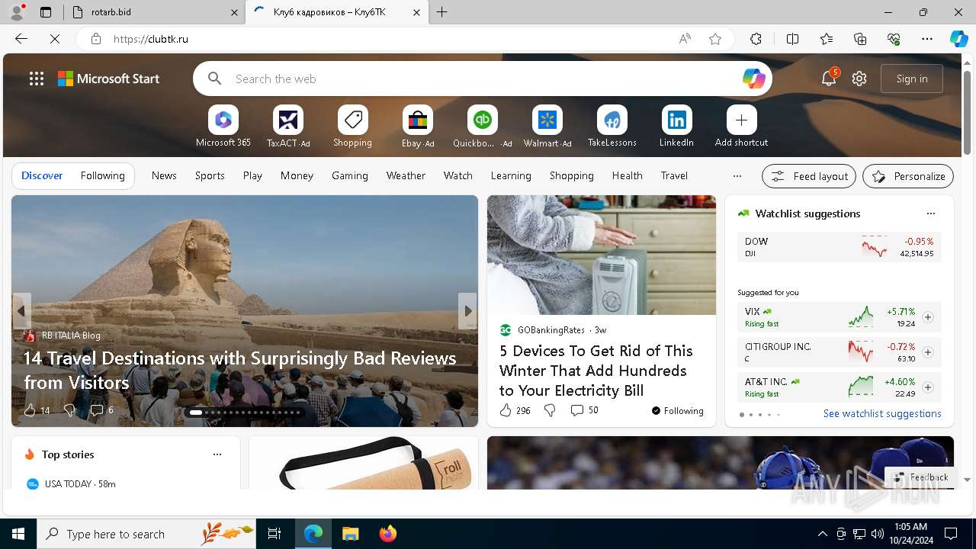Show next carousel slide
976x549 pixels.
coord(467,311)
